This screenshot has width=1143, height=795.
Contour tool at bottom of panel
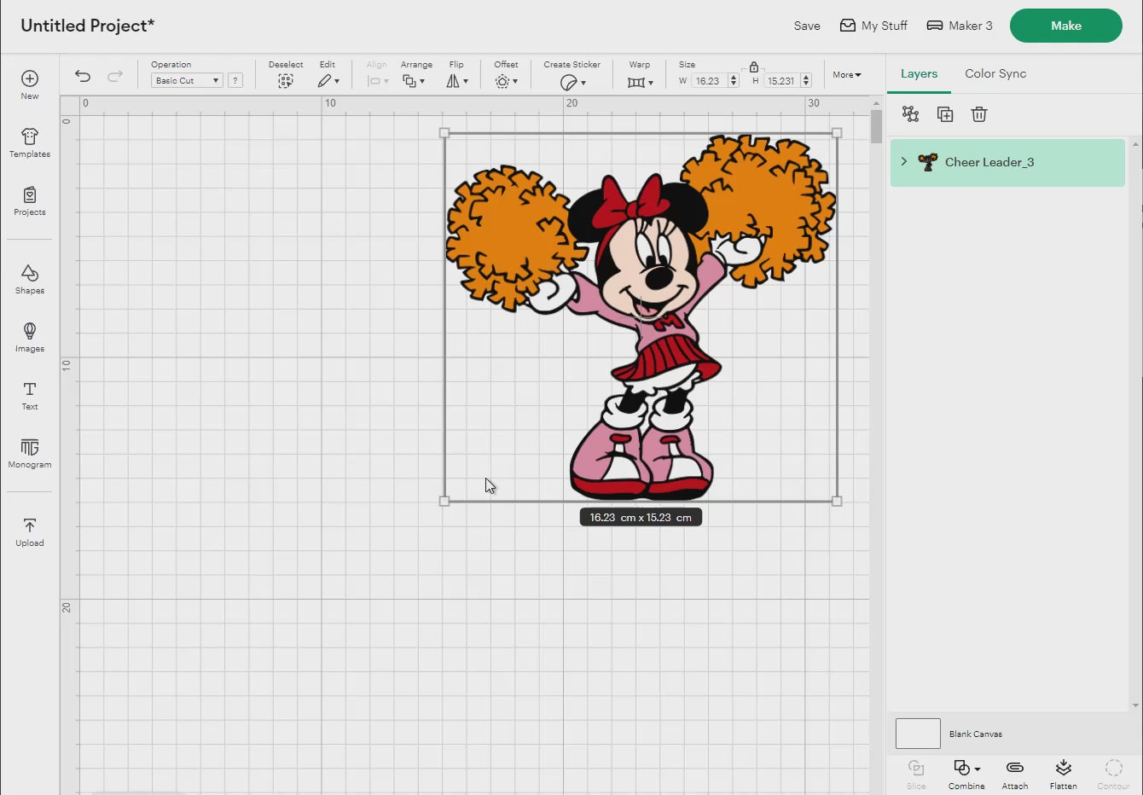[1113, 775]
